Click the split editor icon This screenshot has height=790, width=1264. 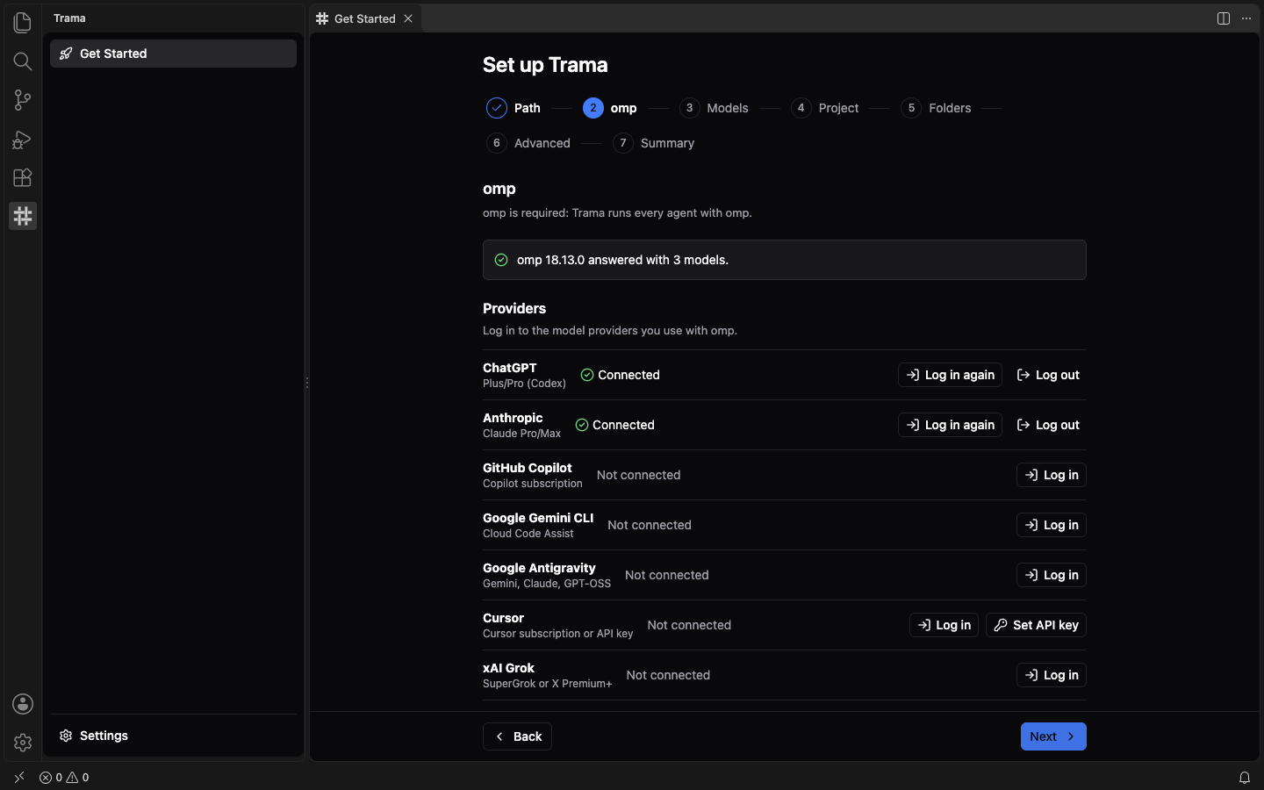(1224, 18)
